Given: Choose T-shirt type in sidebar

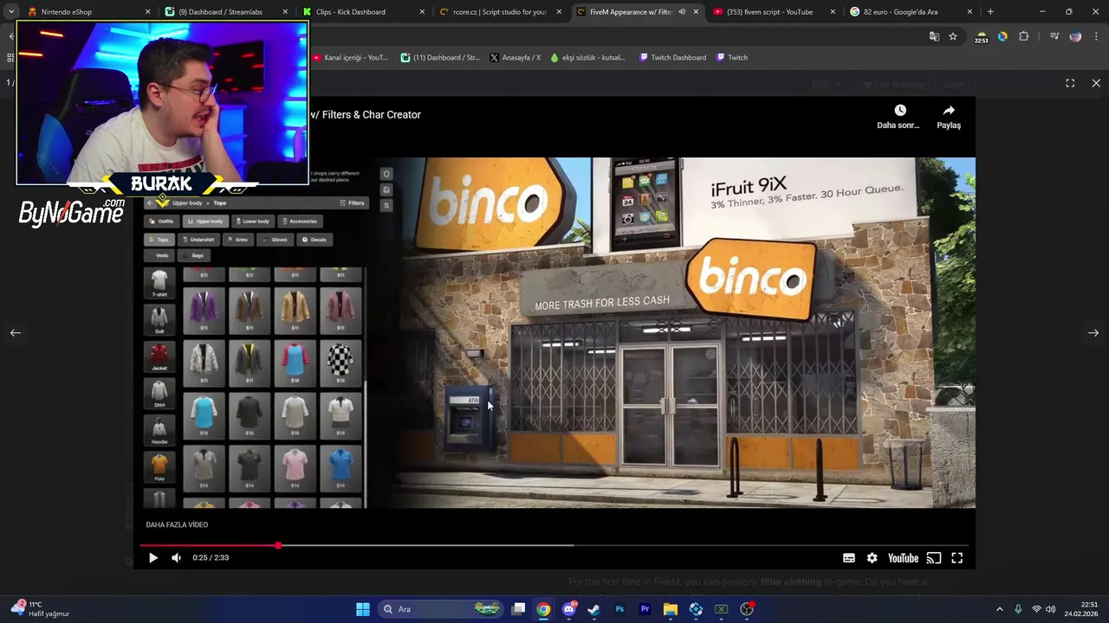Looking at the screenshot, I should click(x=159, y=283).
